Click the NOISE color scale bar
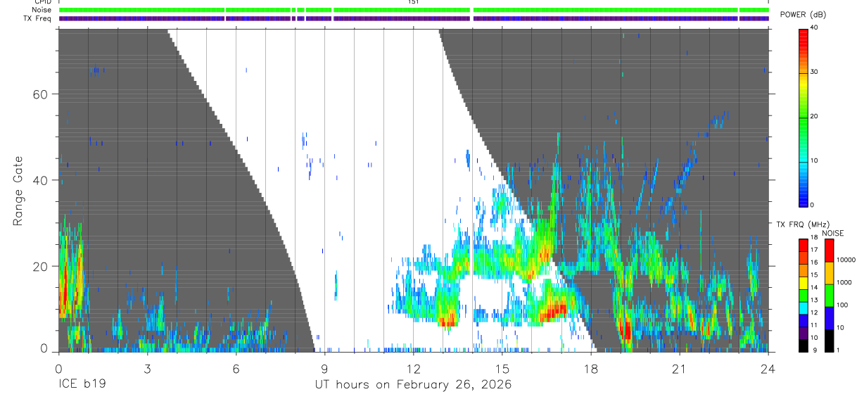Viewport: 864px width, 399px height. click(829, 295)
